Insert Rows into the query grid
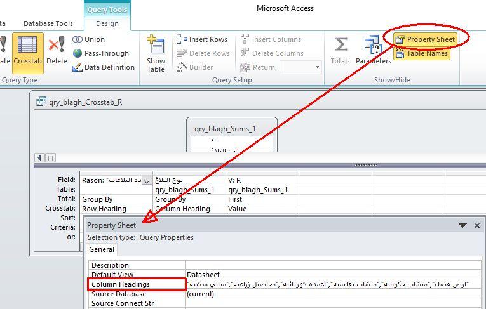Viewport: 486px width, 309px height. coord(202,39)
